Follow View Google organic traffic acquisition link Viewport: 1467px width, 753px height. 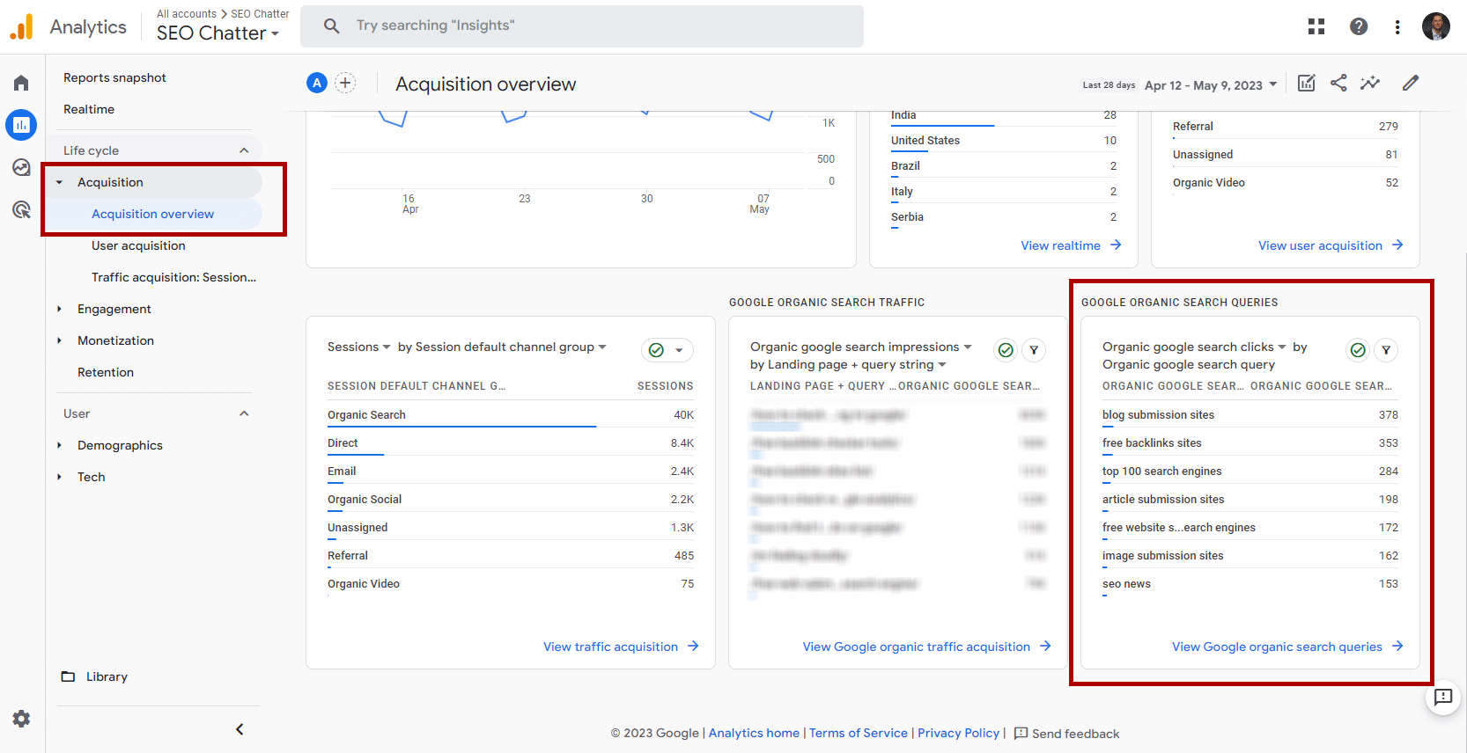tap(926, 647)
